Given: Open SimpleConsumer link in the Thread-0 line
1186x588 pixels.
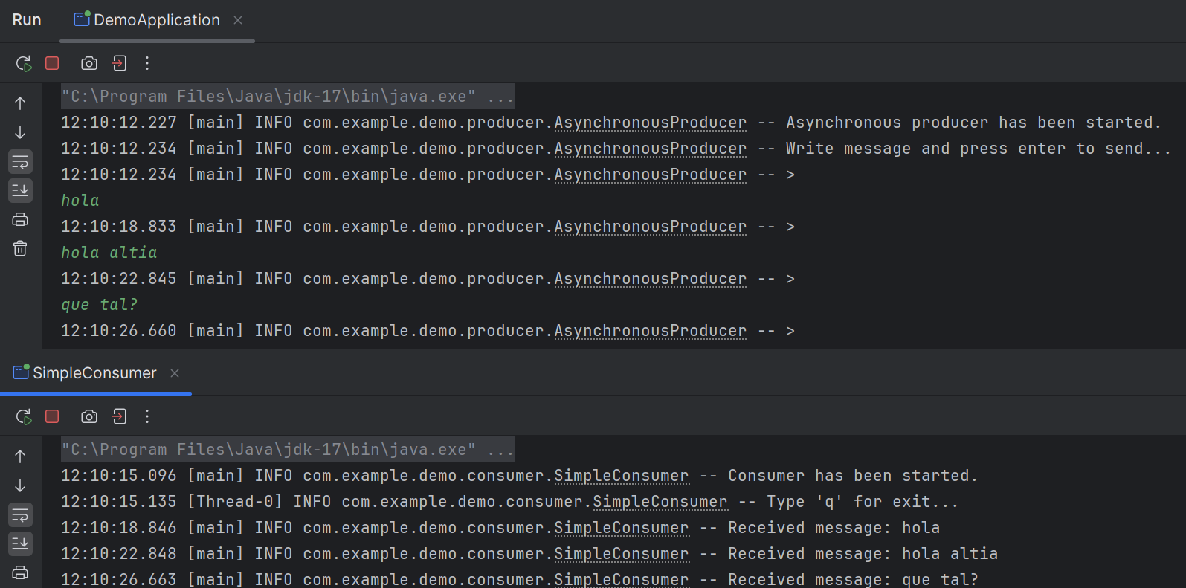Looking at the screenshot, I should (x=660, y=502).
